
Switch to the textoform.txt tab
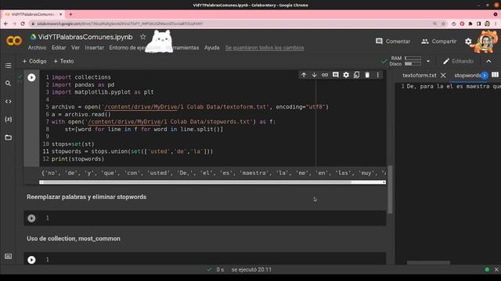point(420,76)
